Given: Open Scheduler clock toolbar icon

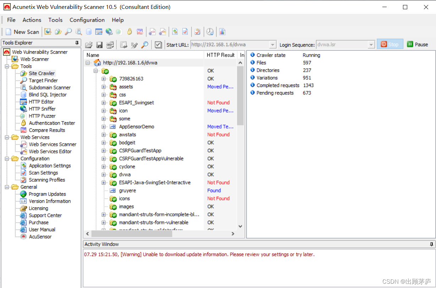Looking at the screenshot, I should pyautogui.click(x=210, y=32).
